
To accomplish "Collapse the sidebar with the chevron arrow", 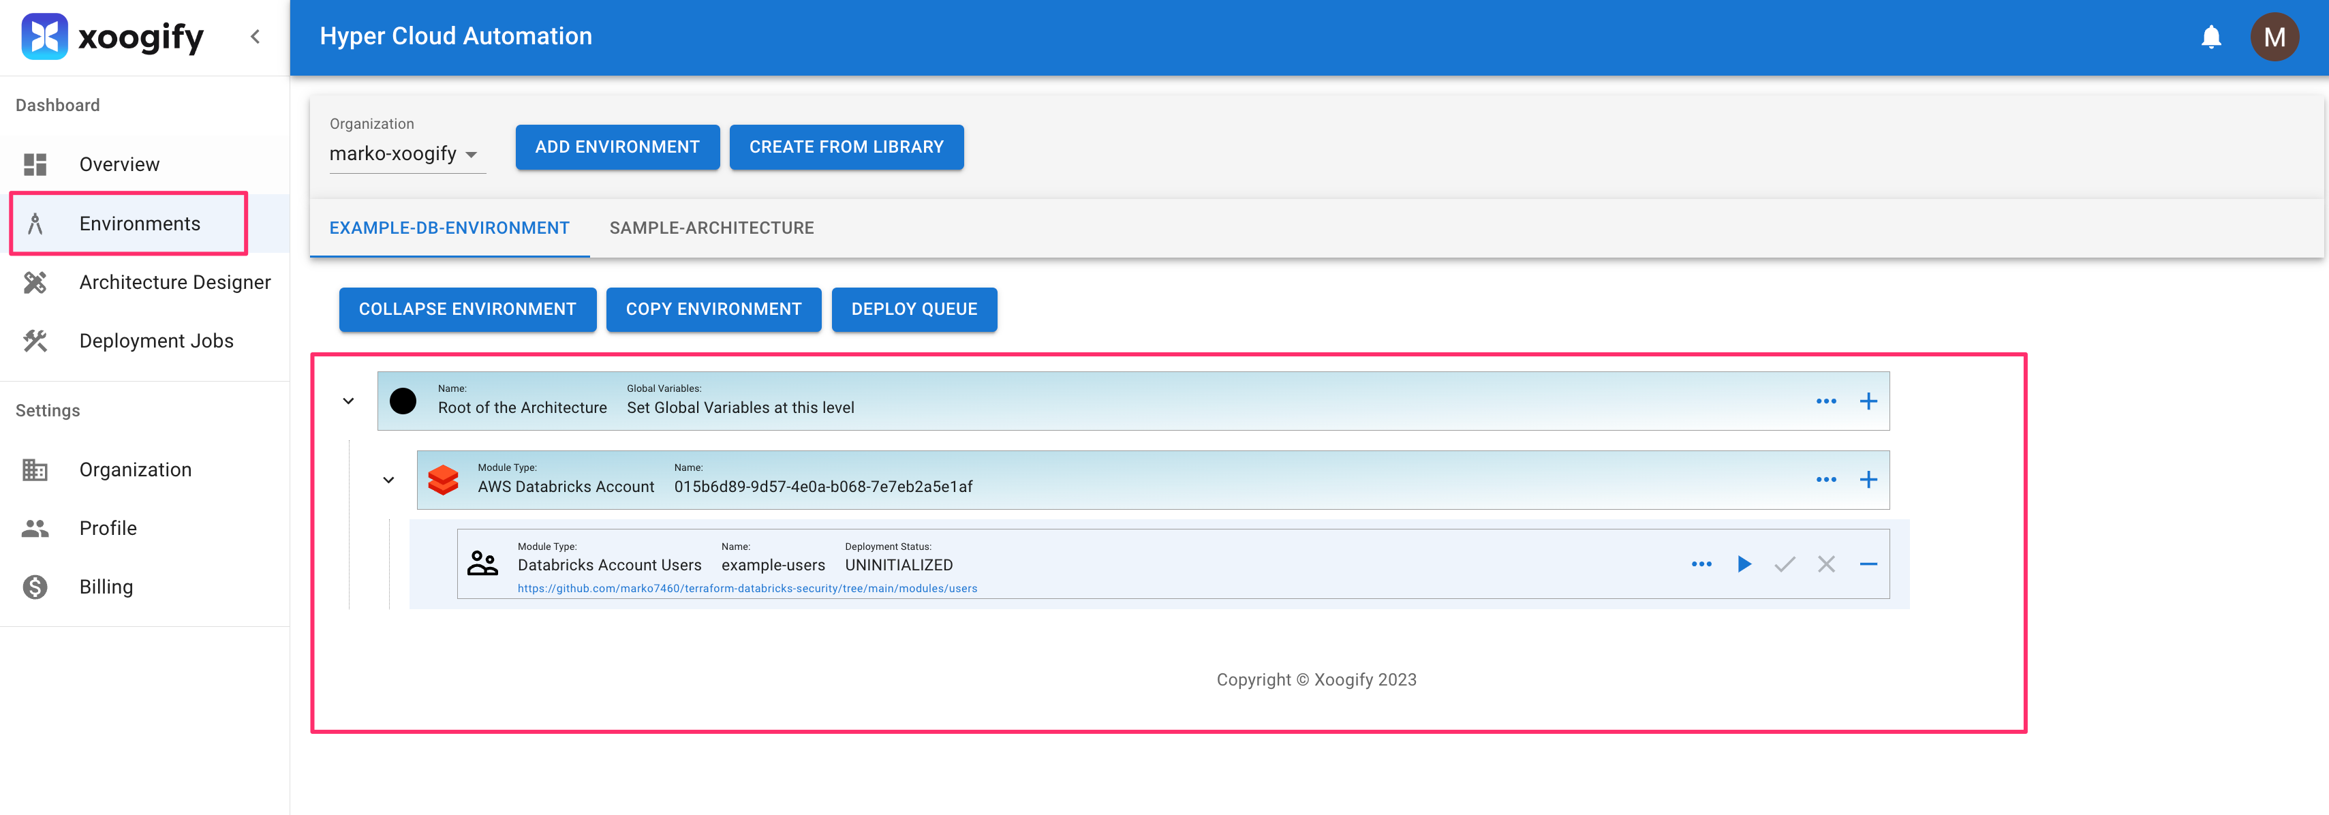I will click(x=255, y=37).
